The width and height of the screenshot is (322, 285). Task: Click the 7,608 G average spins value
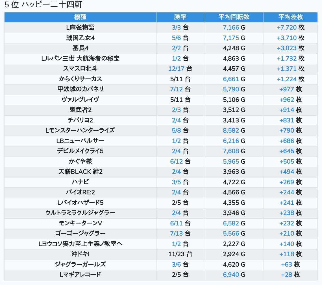[x=234, y=151]
